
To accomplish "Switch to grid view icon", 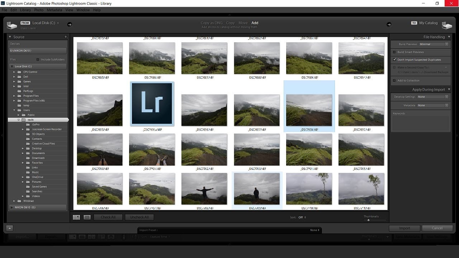I will pos(76,217).
